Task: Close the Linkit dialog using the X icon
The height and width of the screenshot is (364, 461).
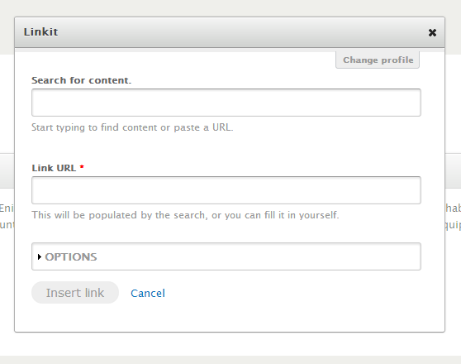Action: [x=432, y=32]
